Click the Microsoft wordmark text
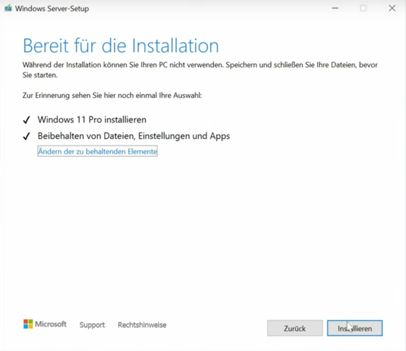Viewport: 406px width, 351px height. coord(51,324)
